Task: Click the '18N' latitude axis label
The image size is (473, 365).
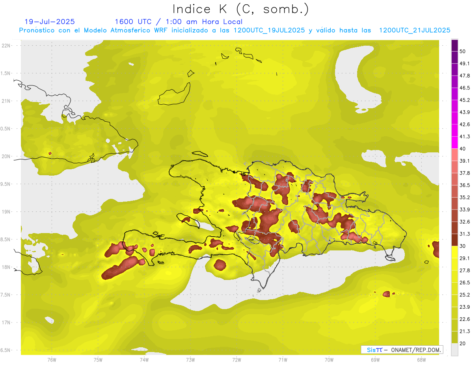Action: [x=6, y=267]
